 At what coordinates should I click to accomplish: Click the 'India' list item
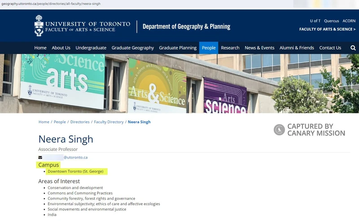52,215
